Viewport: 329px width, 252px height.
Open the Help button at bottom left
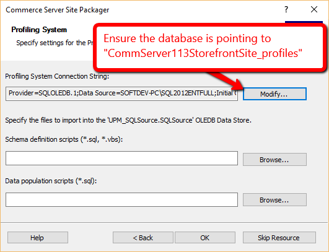[x=38, y=238]
